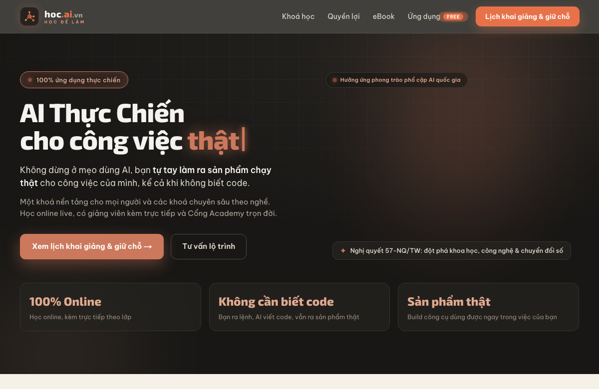Select the Không cần biết code card
Screen dimensions: 599x389
(x=299, y=307)
